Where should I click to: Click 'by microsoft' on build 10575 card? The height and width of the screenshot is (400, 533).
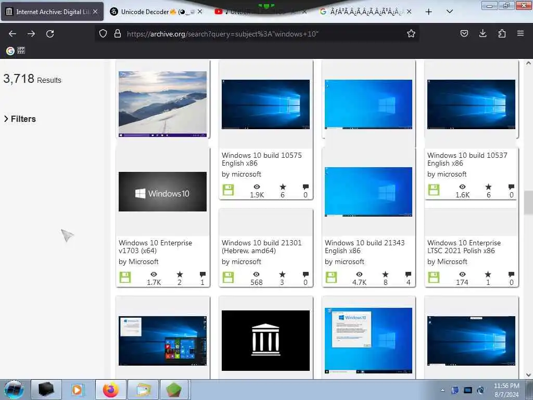pyautogui.click(x=242, y=174)
